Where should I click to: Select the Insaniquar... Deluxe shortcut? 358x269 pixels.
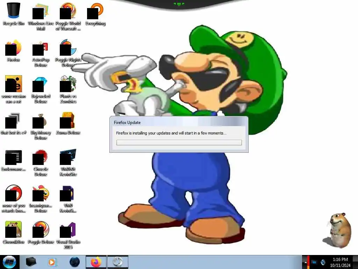(x=41, y=199)
